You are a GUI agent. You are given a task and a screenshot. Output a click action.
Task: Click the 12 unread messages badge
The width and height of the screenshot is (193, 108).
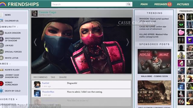(169, 4)
